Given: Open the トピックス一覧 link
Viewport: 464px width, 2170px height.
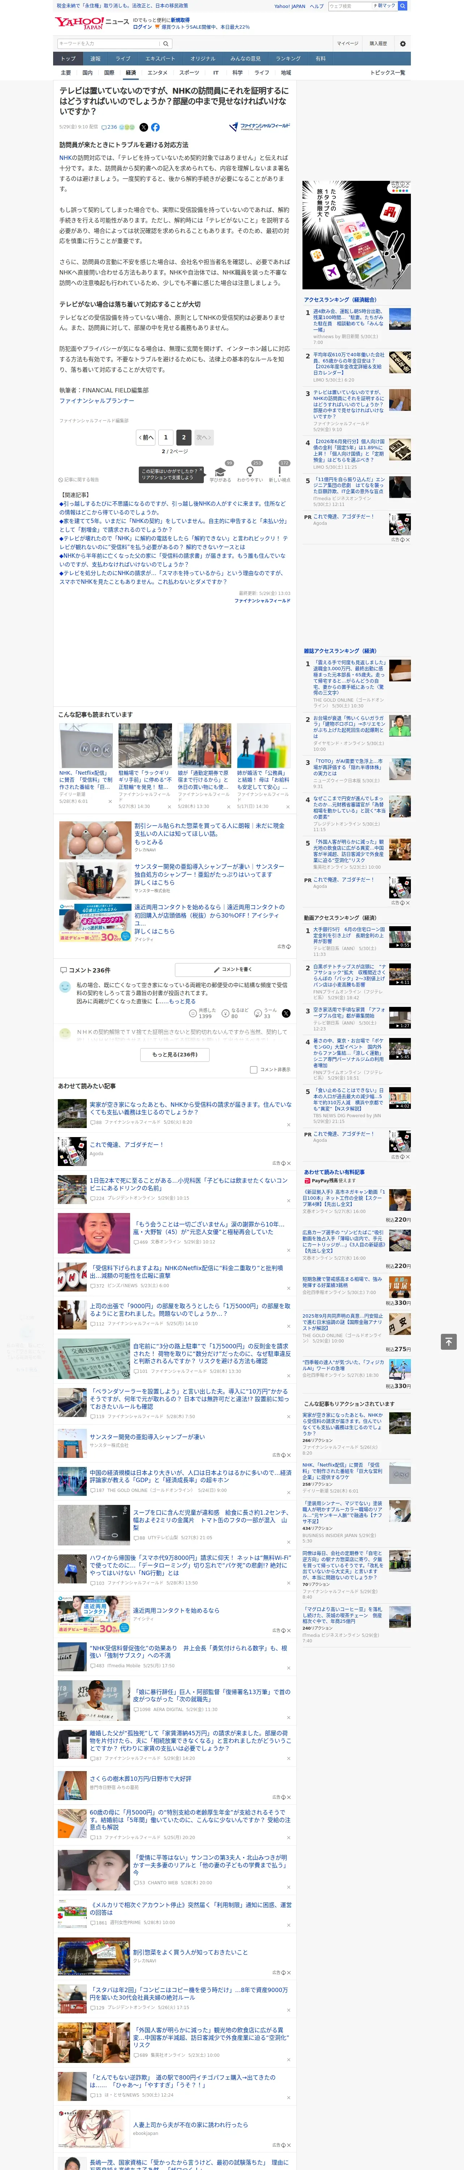Looking at the screenshot, I should (387, 72).
